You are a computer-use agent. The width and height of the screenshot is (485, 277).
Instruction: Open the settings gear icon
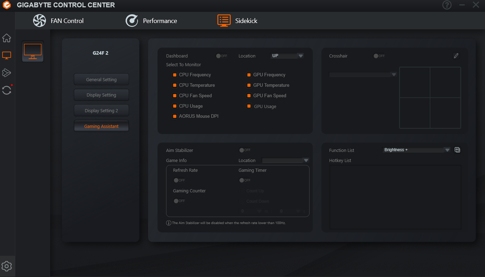coord(7,267)
